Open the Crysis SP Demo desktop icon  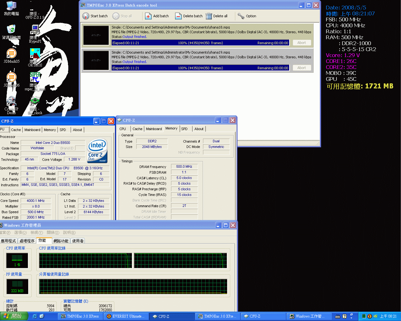tap(12, 105)
